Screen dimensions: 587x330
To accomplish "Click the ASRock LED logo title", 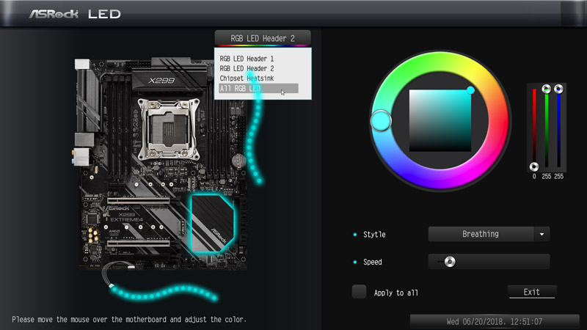I will pos(75,14).
